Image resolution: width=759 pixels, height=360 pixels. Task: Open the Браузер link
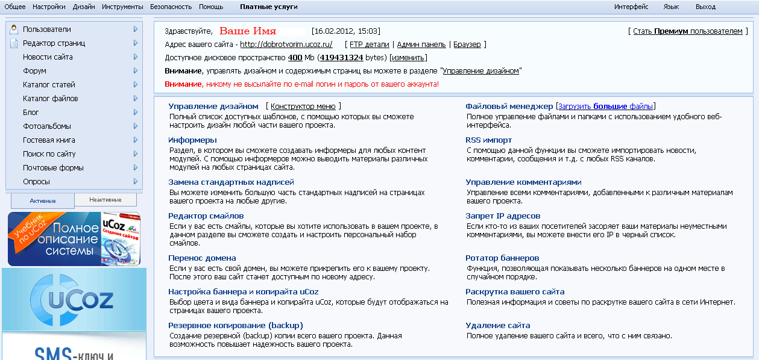[x=467, y=45]
